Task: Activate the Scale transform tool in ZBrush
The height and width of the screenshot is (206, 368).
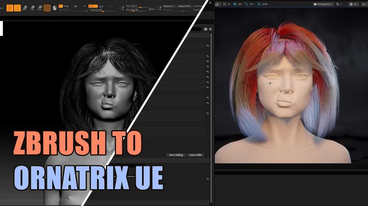Action: pos(32,8)
